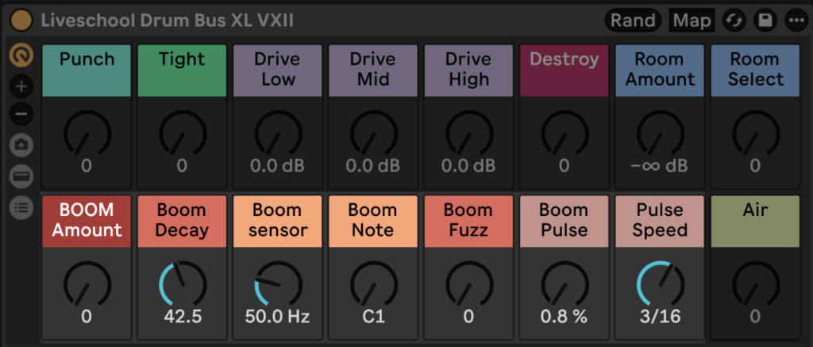Click the Boom Pulse value 0.8 %
Image resolution: width=813 pixels, height=347 pixels.
(x=564, y=316)
